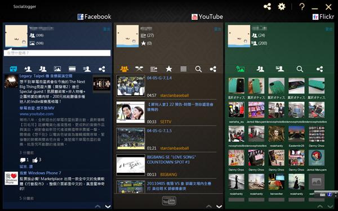Open YouTube uploads list icon in toolbar
Image resolution: width=338 pixels, height=211 pixels.
click(x=154, y=69)
